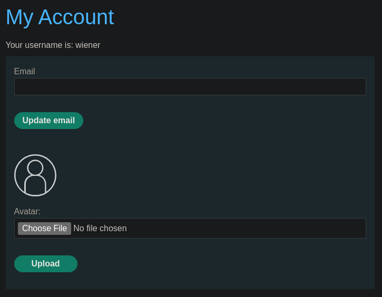Click the Upload button

coord(46,264)
